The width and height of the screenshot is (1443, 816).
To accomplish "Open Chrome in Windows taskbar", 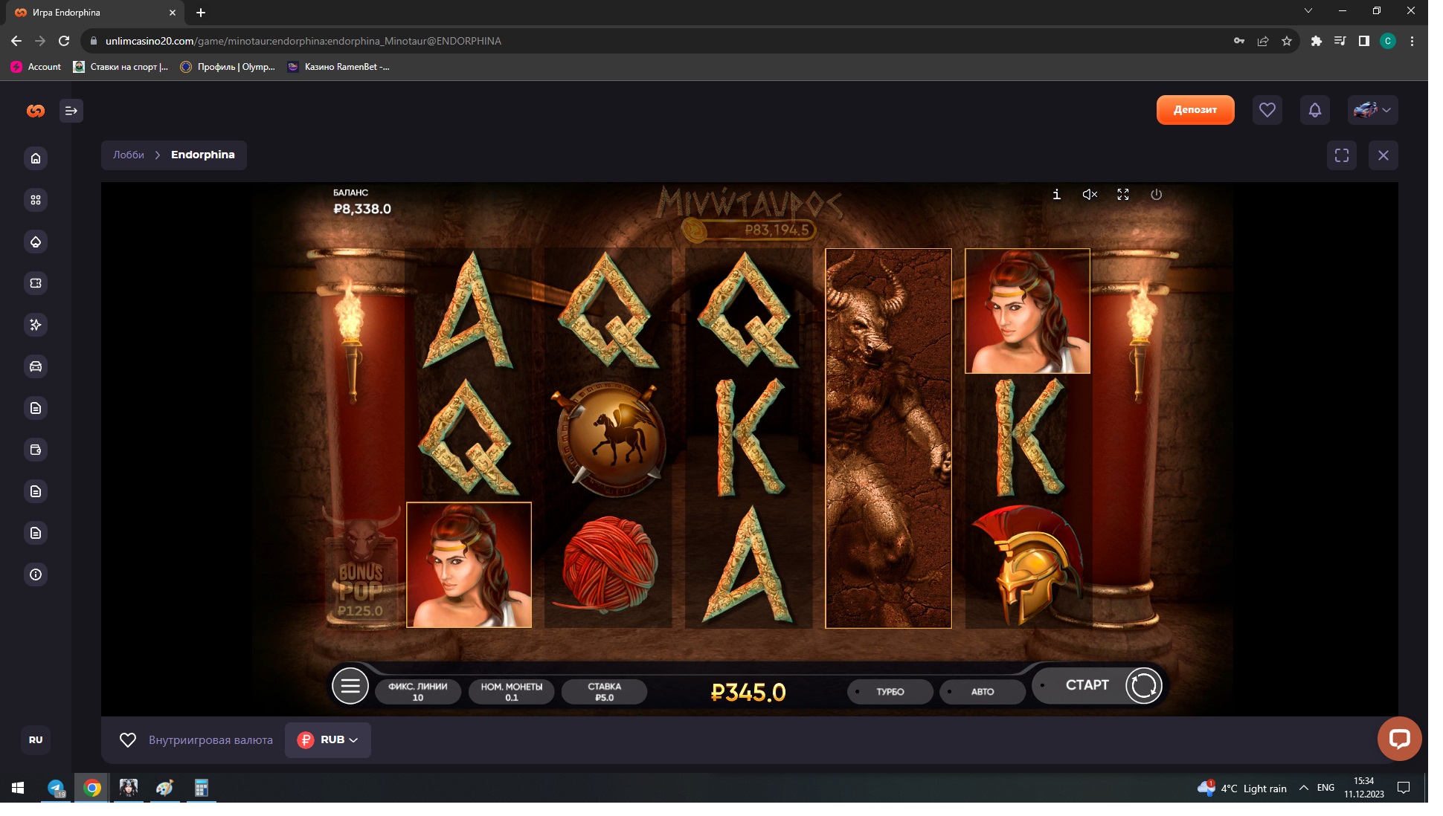I will [92, 788].
